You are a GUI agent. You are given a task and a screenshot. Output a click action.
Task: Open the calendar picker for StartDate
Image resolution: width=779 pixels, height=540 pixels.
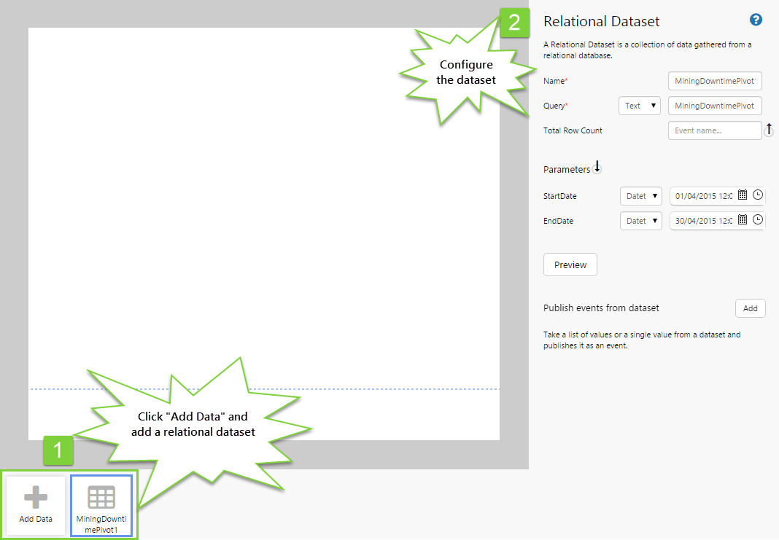coord(743,195)
